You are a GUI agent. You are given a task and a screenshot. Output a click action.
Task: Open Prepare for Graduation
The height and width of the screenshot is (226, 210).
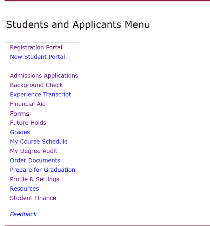[x=42, y=170]
